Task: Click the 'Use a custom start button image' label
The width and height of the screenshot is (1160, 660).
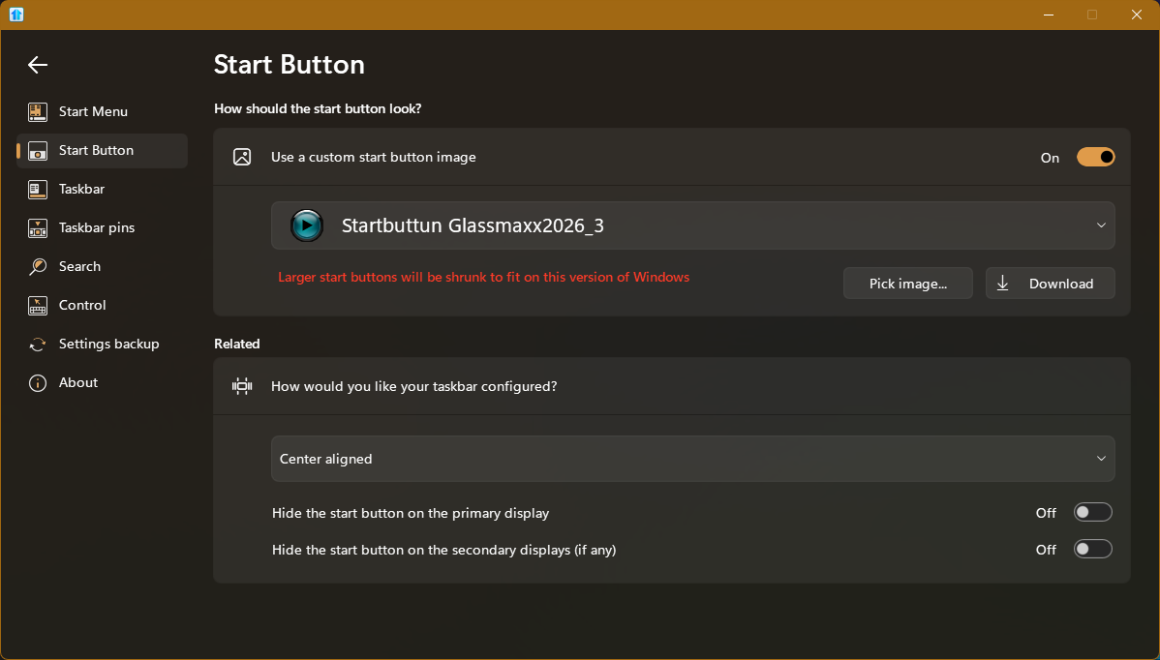Action: [x=374, y=157]
